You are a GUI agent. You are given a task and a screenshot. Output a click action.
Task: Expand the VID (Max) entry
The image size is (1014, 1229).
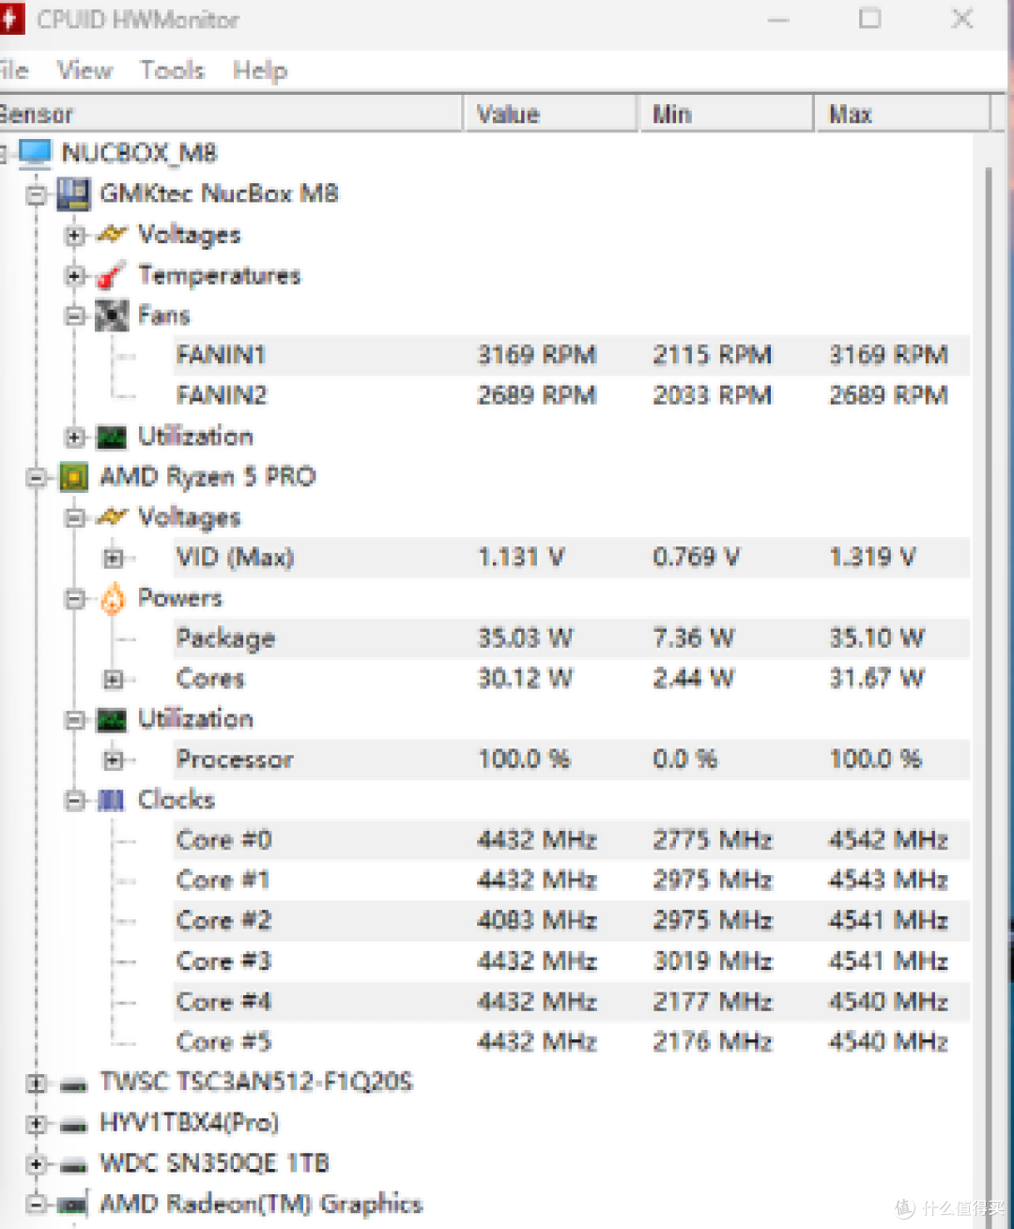(x=114, y=559)
